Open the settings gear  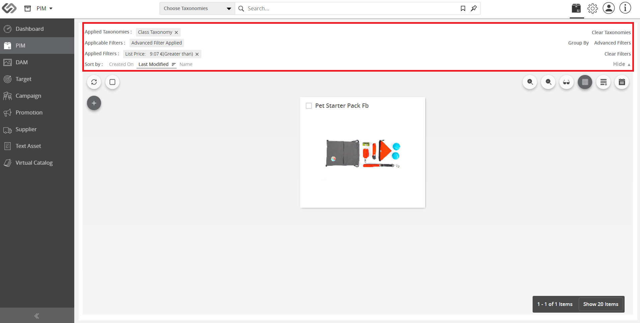click(x=592, y=8)
